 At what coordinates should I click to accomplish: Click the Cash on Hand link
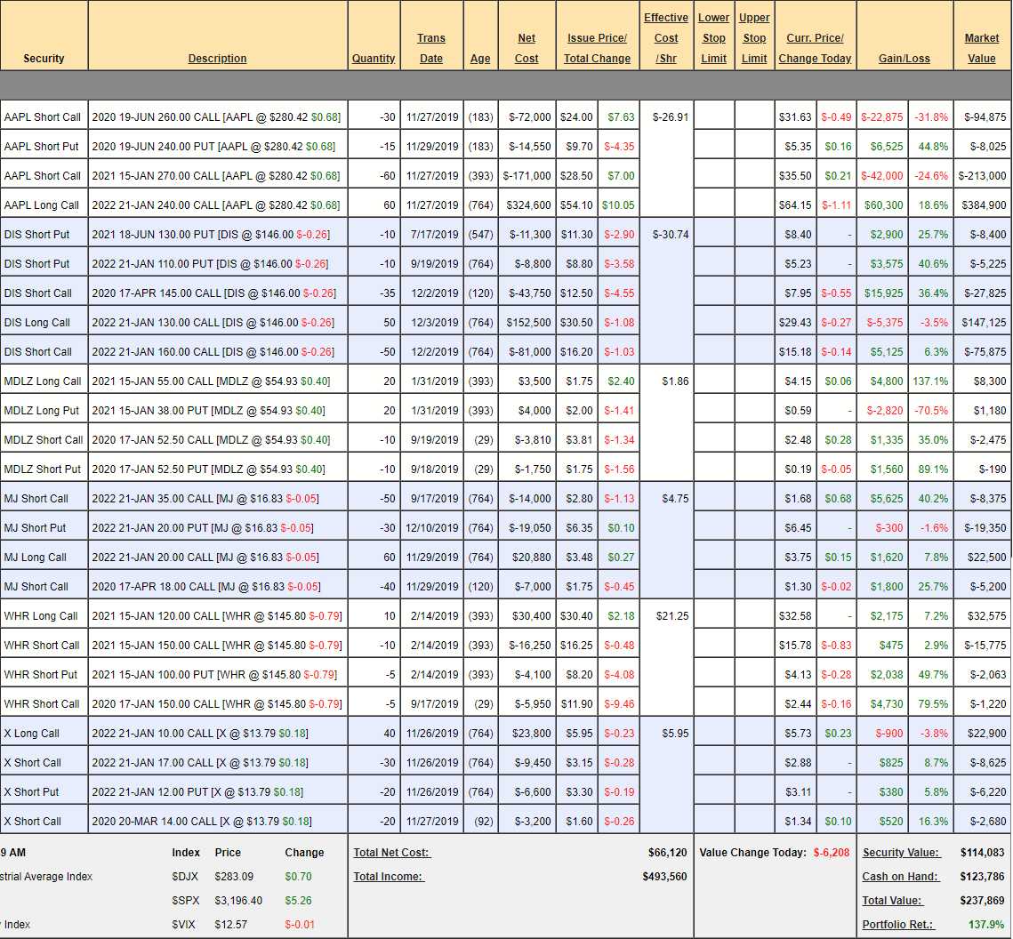pos(900,877)
